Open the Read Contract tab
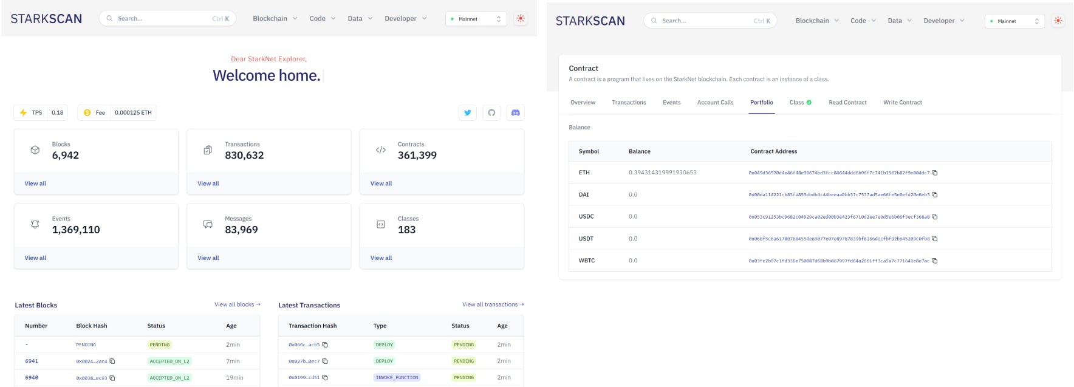Viewport: 1074px width, 387px height. point(847,103)
